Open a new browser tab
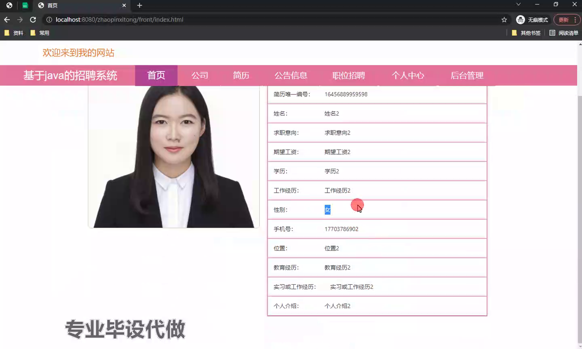 click(139, 5)
